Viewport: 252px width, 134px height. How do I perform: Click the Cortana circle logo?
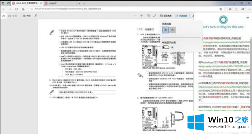tap(223, 20)
